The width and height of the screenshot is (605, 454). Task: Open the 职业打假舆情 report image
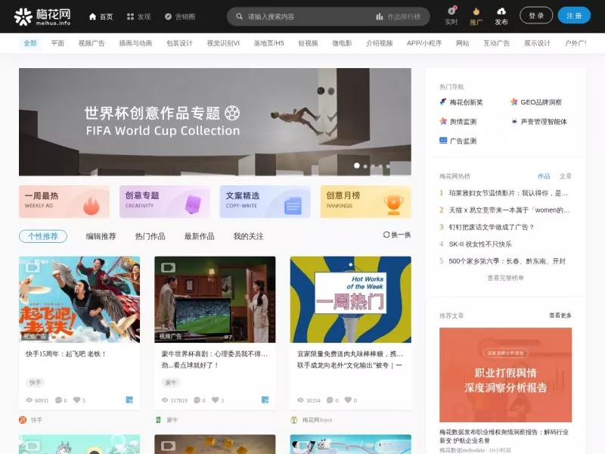pos(505,375)
